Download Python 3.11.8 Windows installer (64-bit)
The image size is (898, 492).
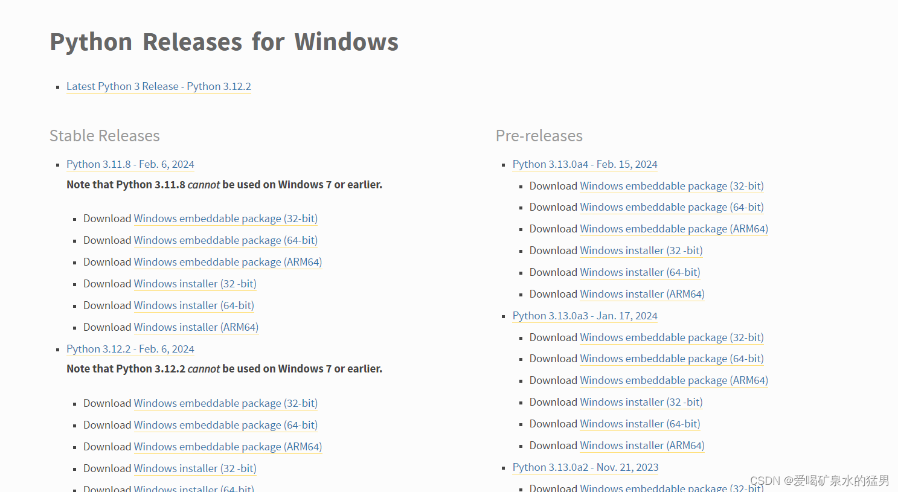tap(194, 305)
